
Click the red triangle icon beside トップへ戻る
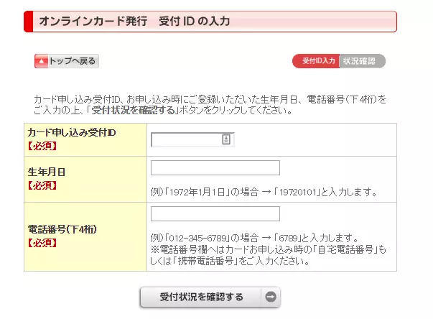[42, 61]
